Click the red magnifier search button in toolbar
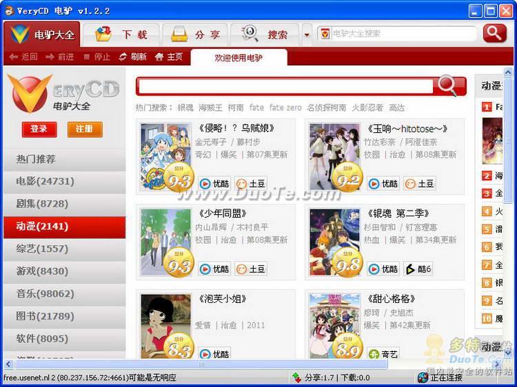Screen dimensions: 517x387 click(x=494, y=33)
